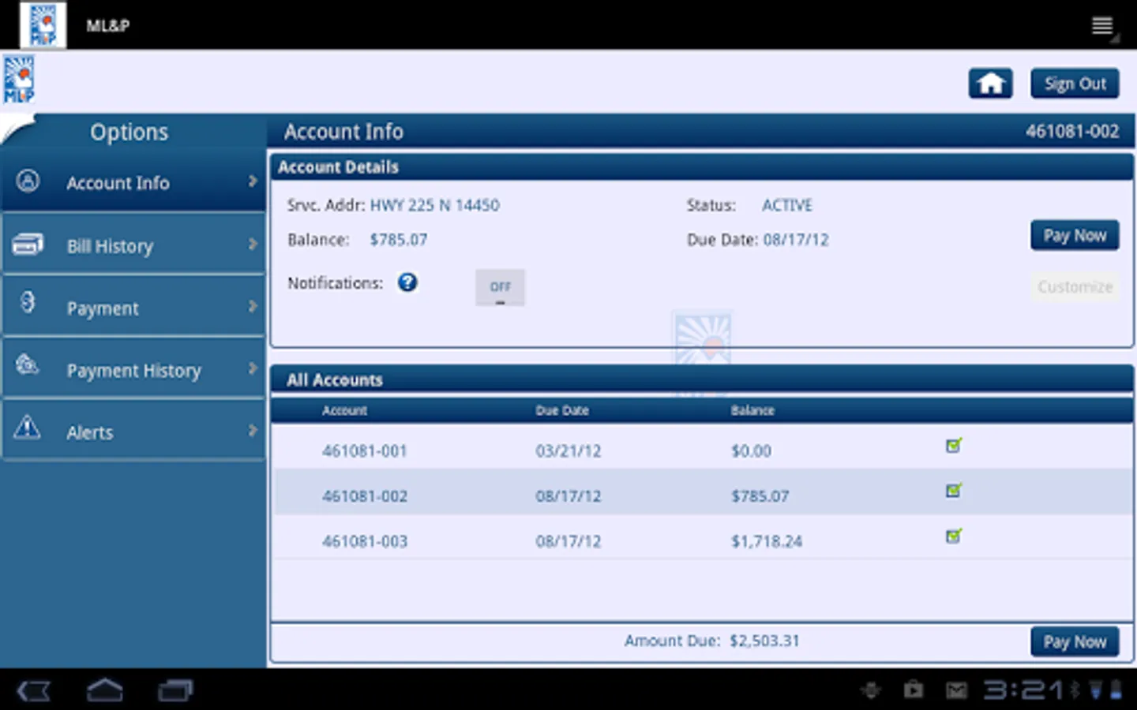Select account number 461081-003

point(365,541)
